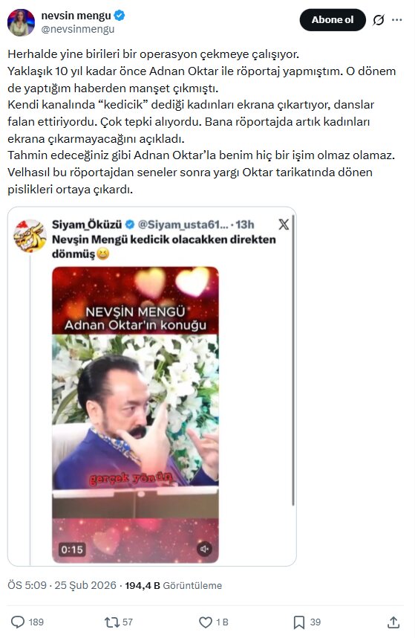Click the verified badge beside Siyam_Öküzü
415x638 pixels.
click(129, 225)
